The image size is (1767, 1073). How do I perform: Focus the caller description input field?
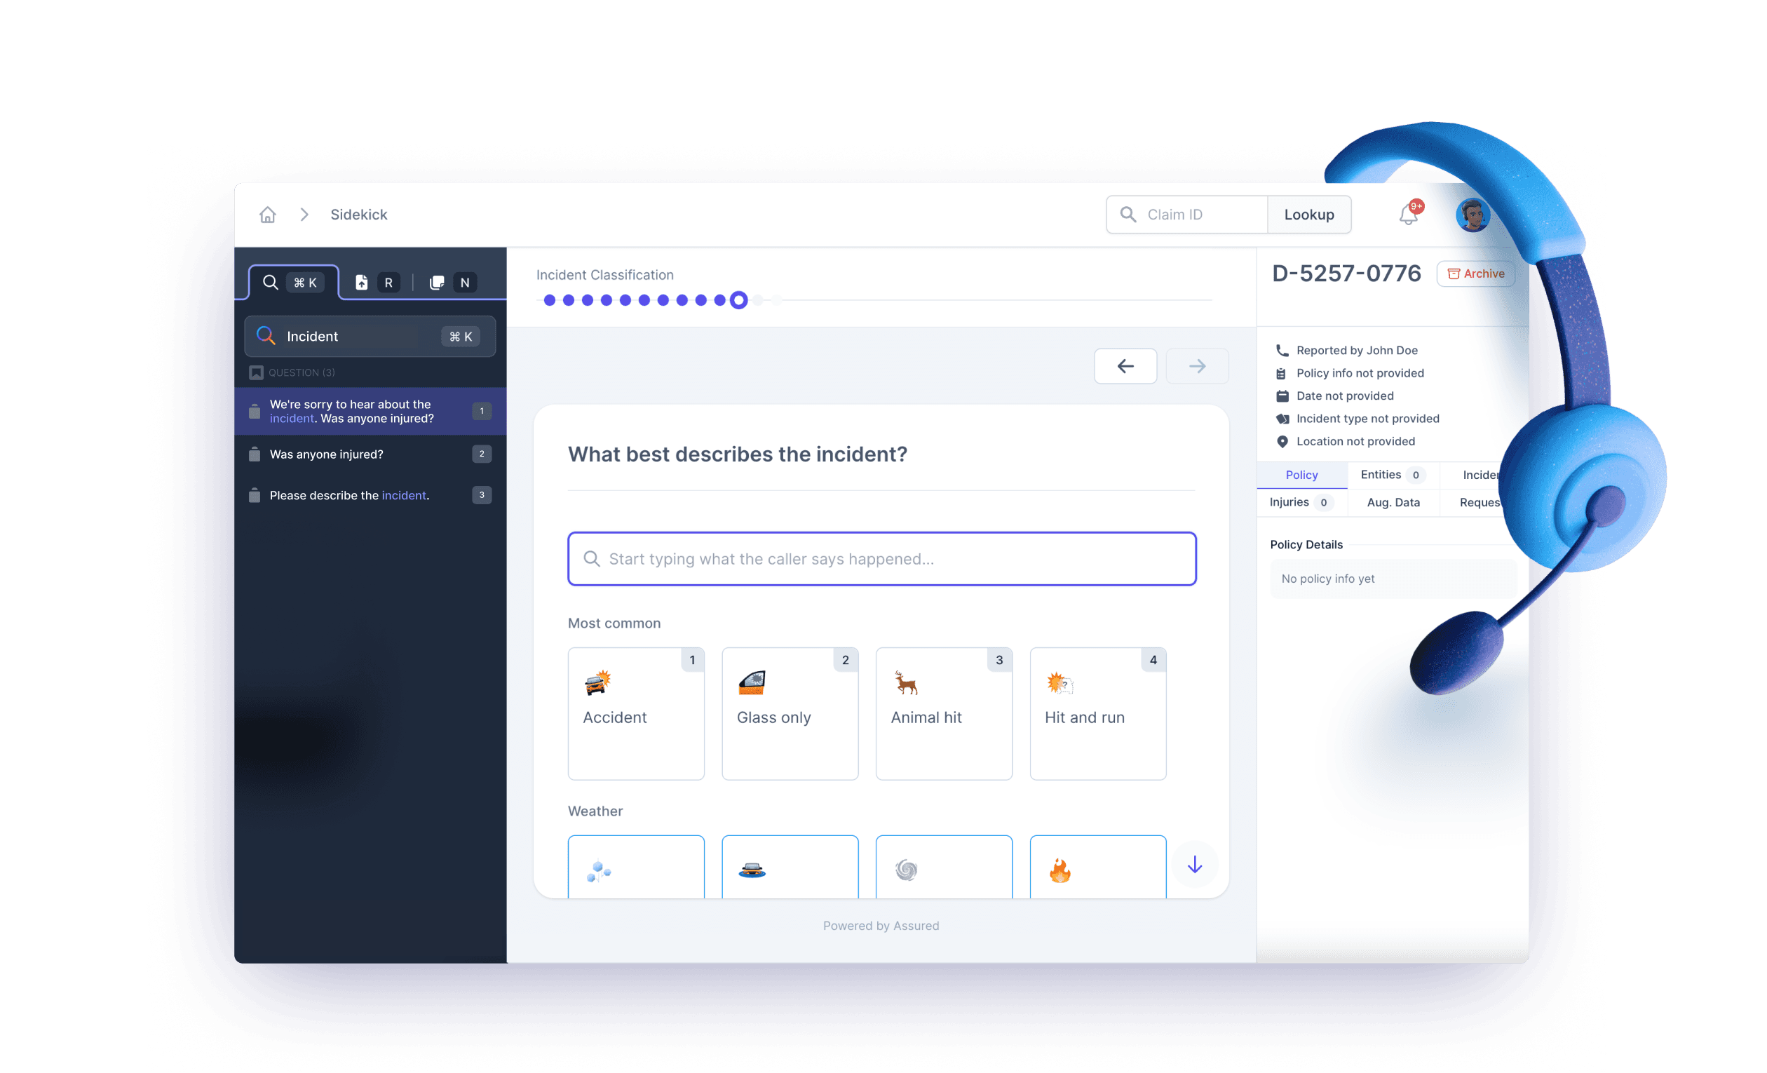(x=881, y=559)
